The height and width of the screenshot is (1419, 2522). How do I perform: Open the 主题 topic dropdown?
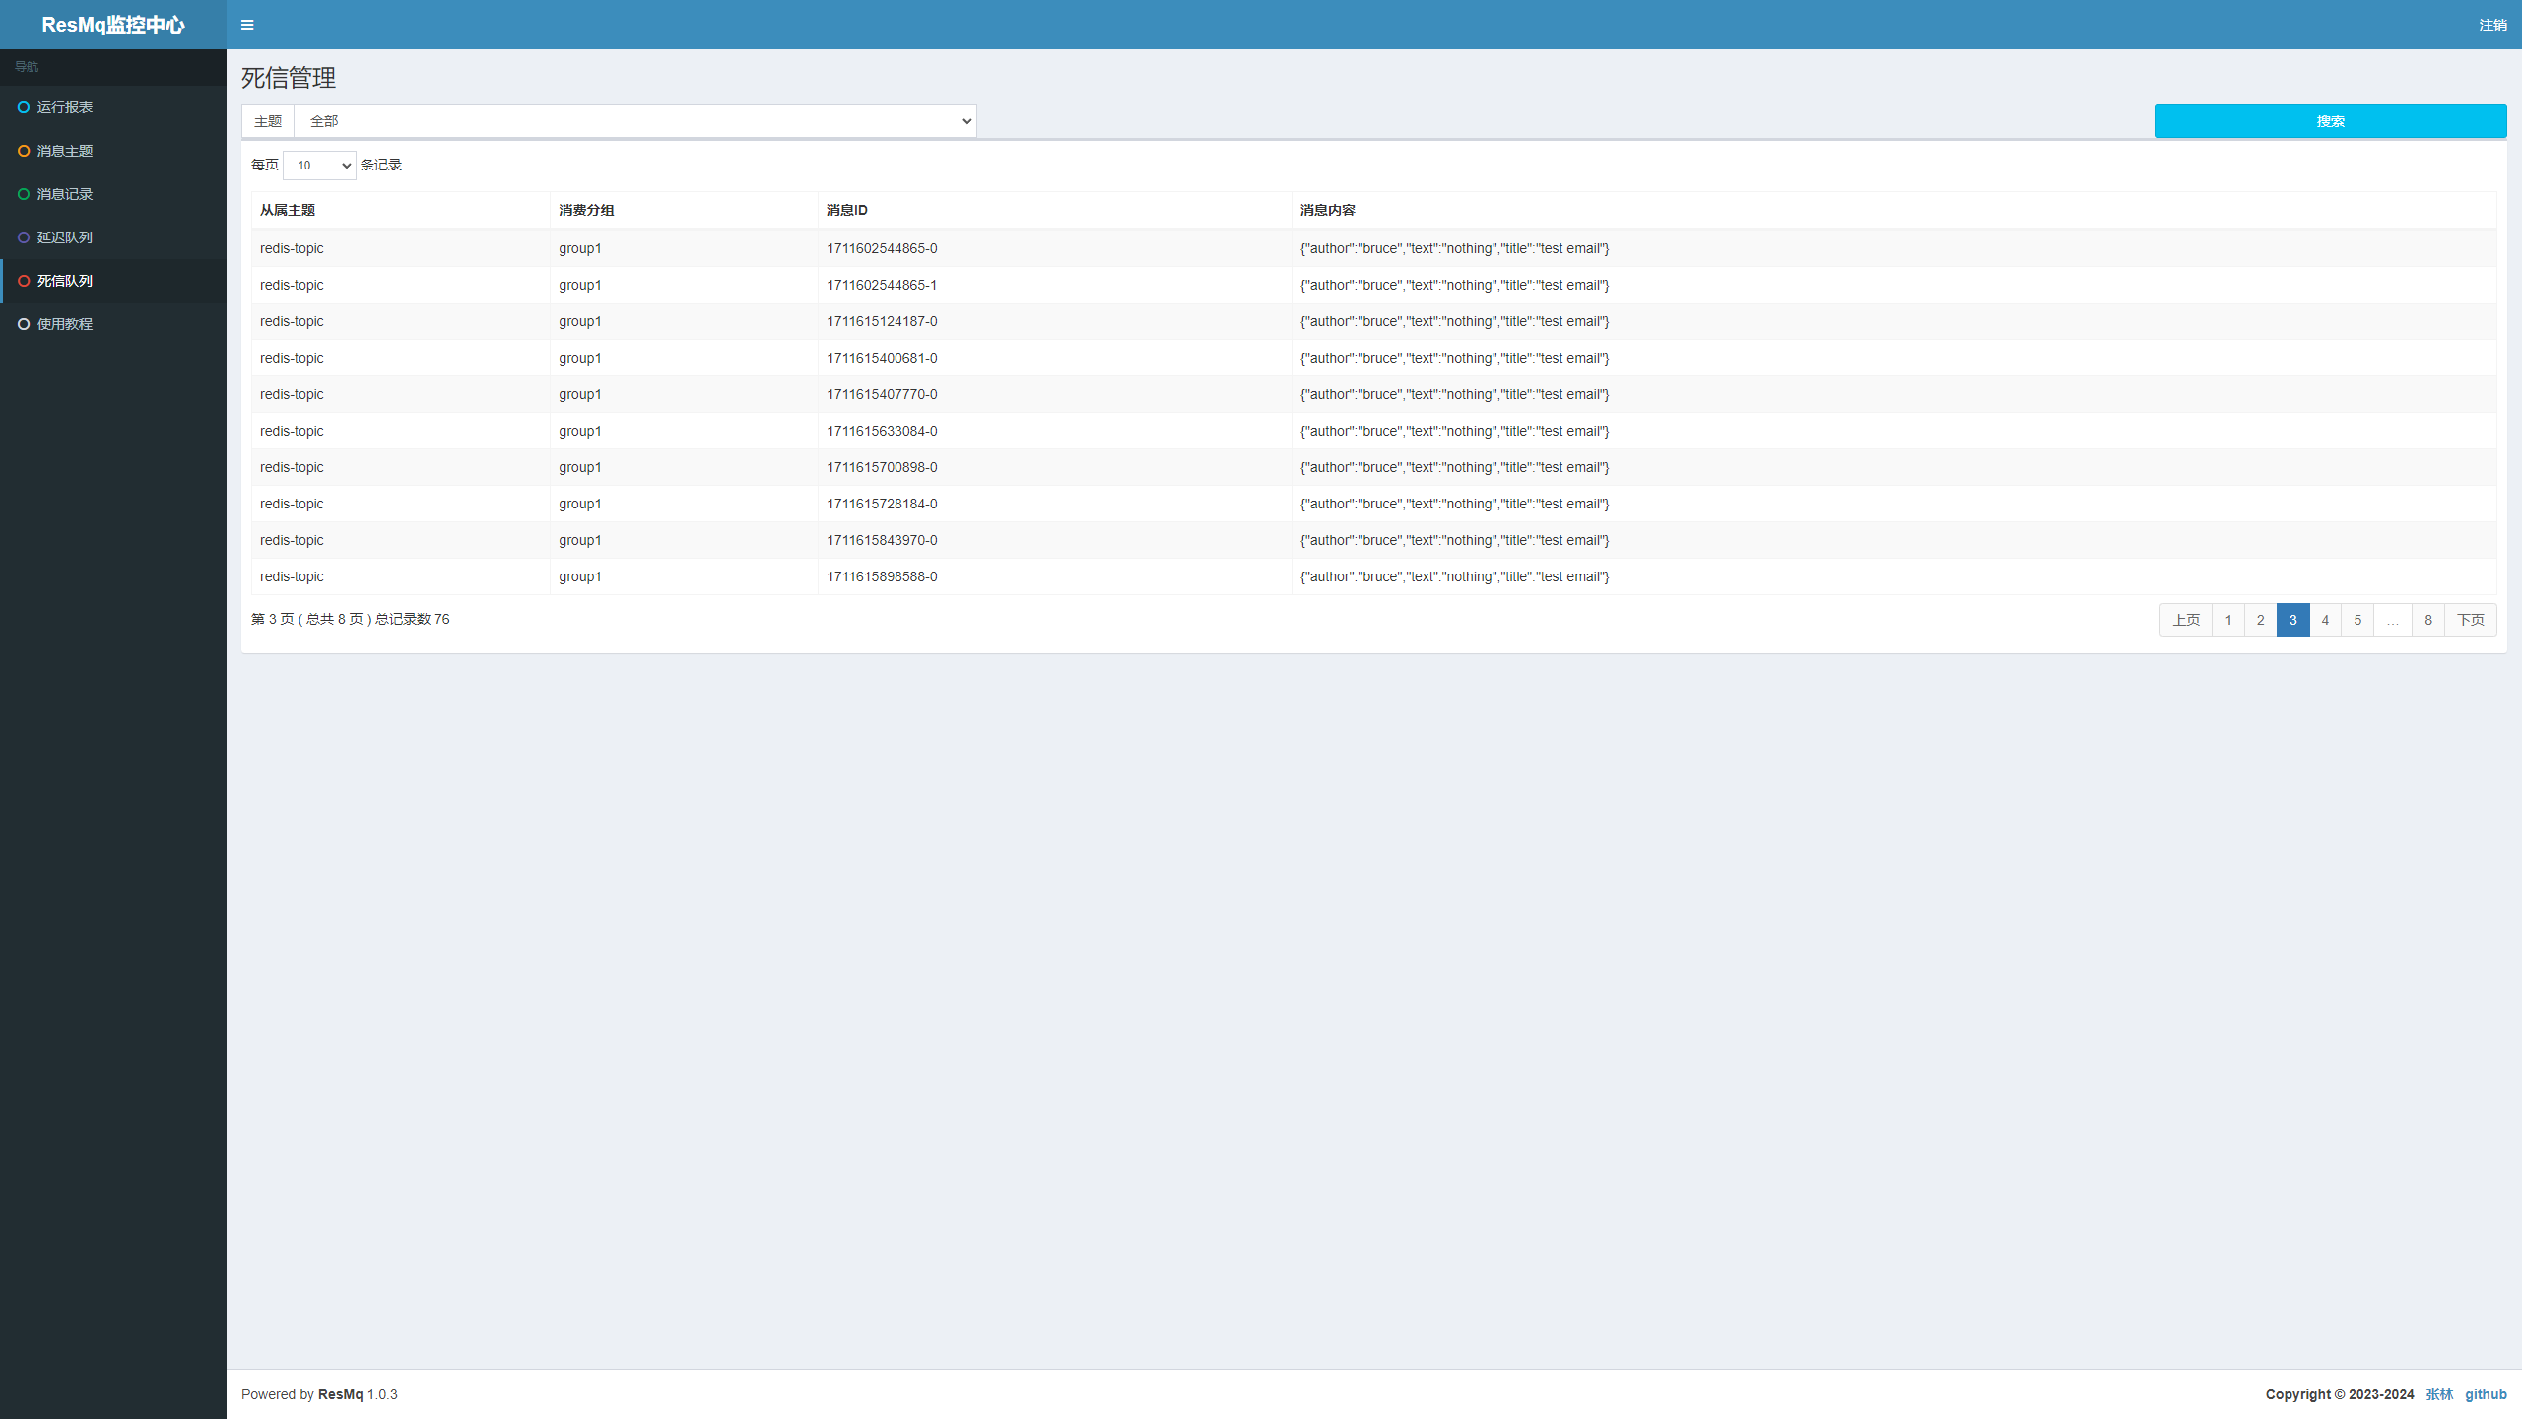(x=634, y=121)
